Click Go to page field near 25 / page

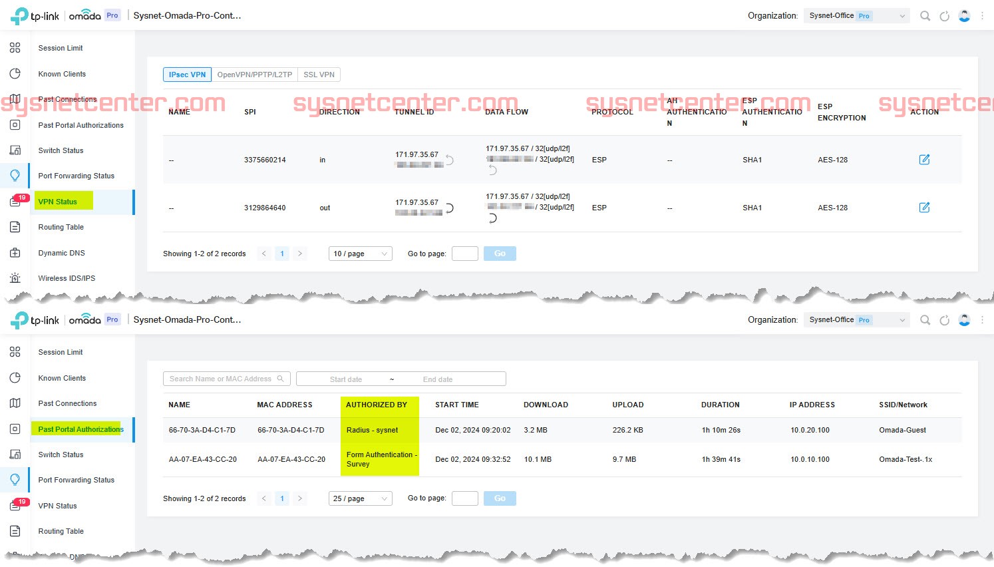point(465,498)
